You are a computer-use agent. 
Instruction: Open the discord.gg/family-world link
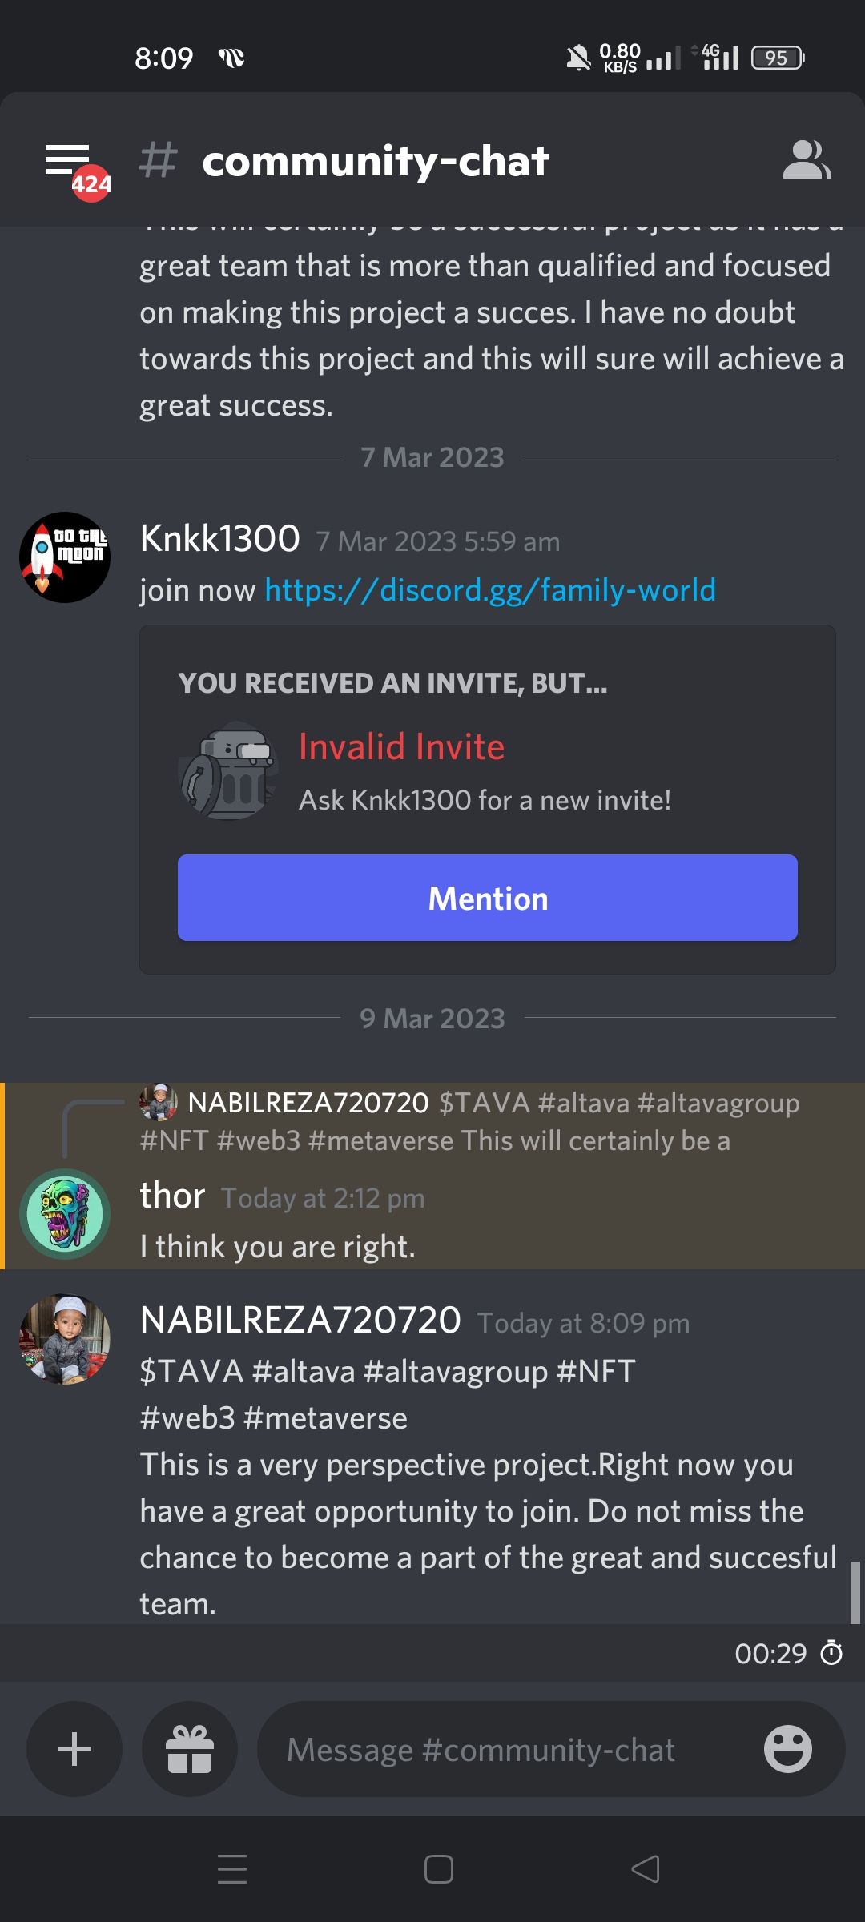(x=490, y=590)
